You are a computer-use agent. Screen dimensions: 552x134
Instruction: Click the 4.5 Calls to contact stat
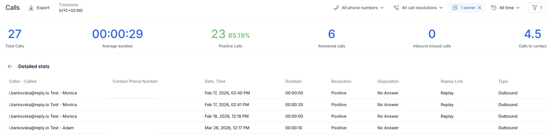tap(533, 34)
